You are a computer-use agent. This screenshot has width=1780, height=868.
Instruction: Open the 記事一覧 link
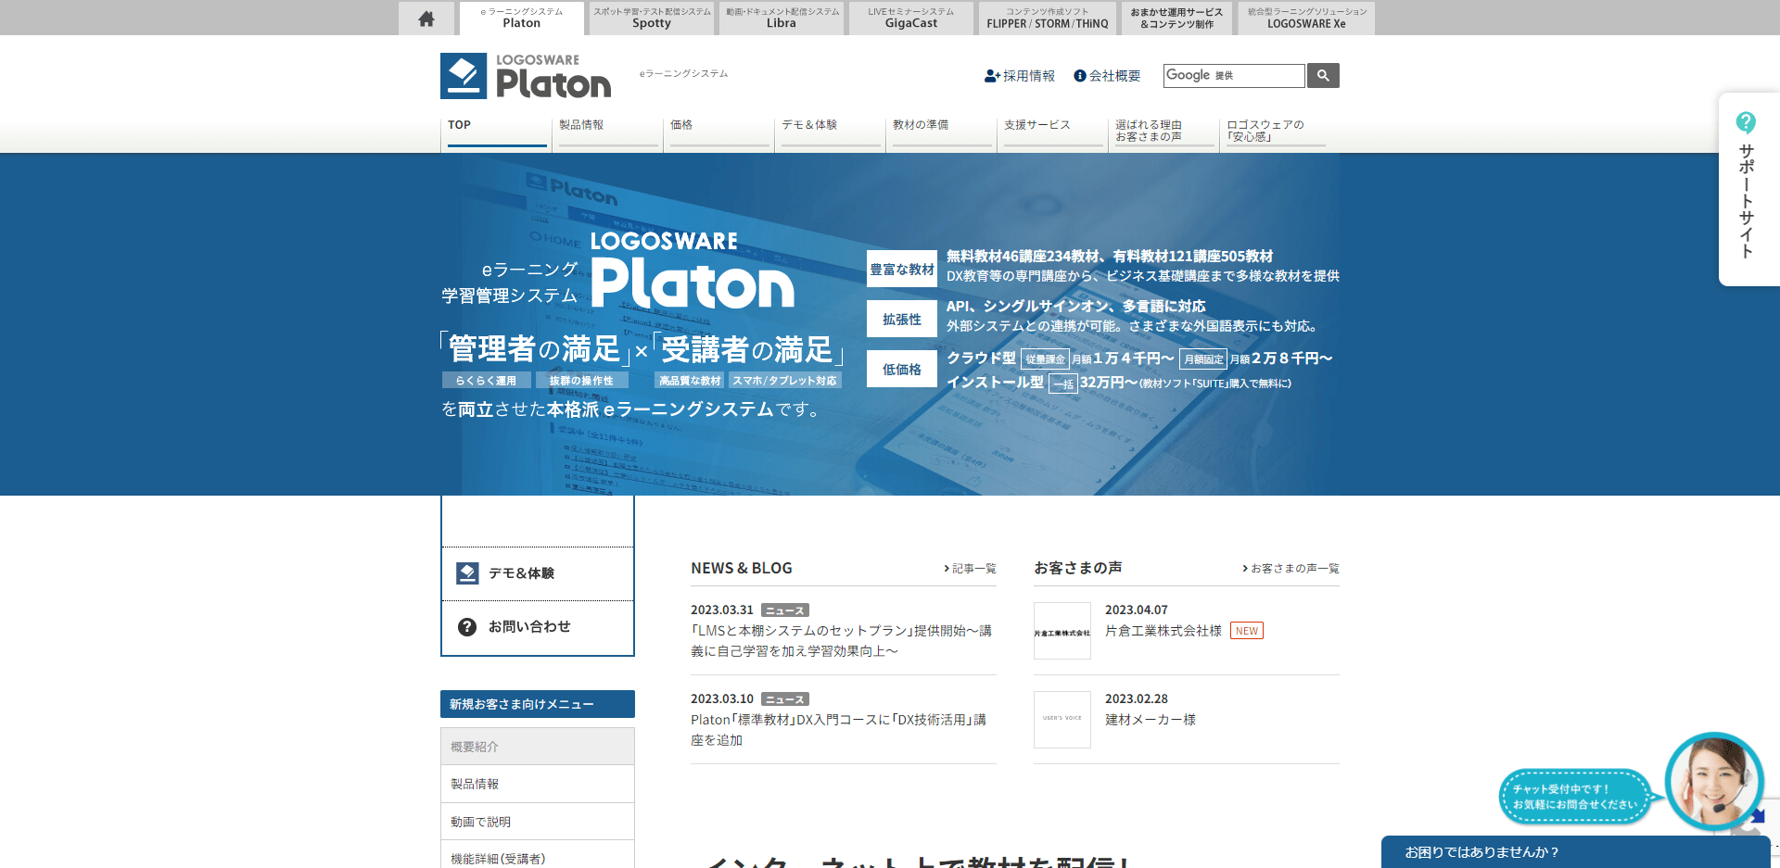pos(971,569)
